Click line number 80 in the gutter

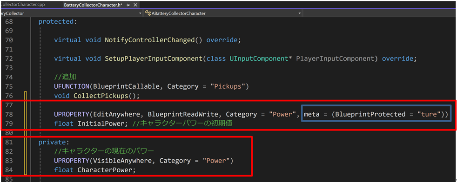click(9, 133)
